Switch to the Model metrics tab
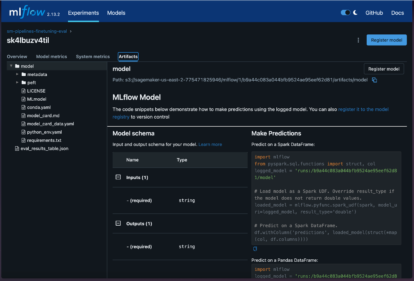This screenshot has width=414, height=281. (51, 57)
